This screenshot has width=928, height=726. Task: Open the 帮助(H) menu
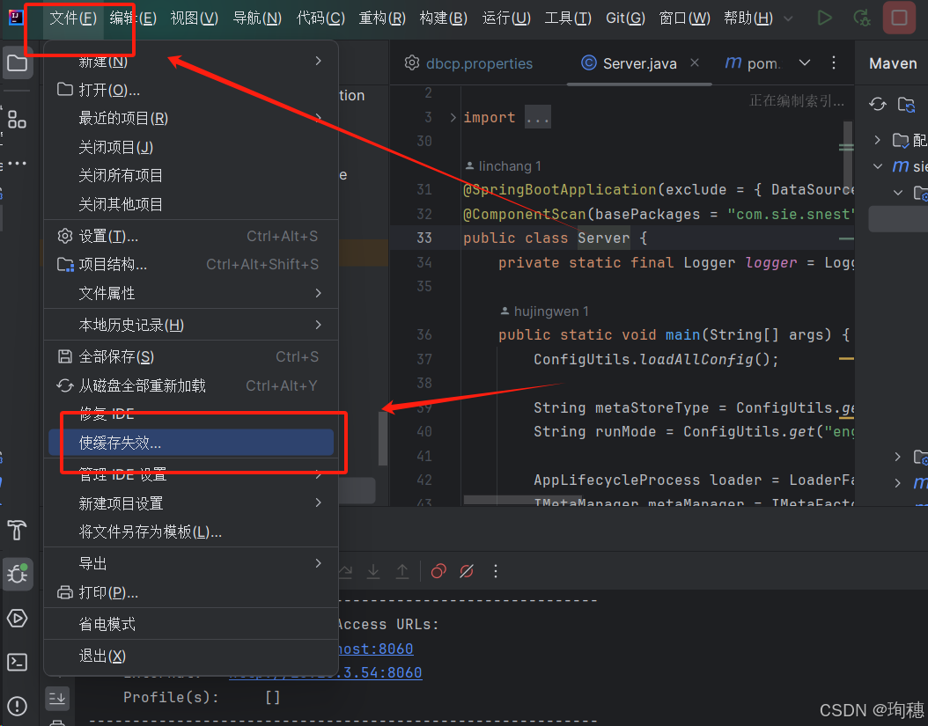(x=748, y=18)
